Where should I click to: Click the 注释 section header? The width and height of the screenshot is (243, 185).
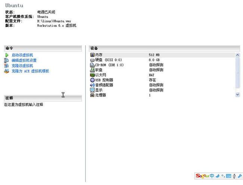pos(43,98)
